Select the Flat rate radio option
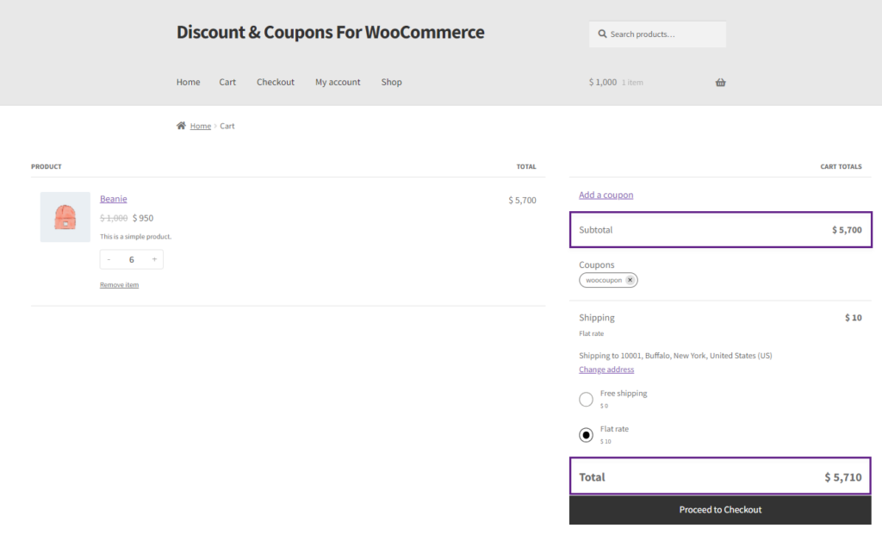The width and height of the screenshot is (882, 553). [x=586, y=435]
